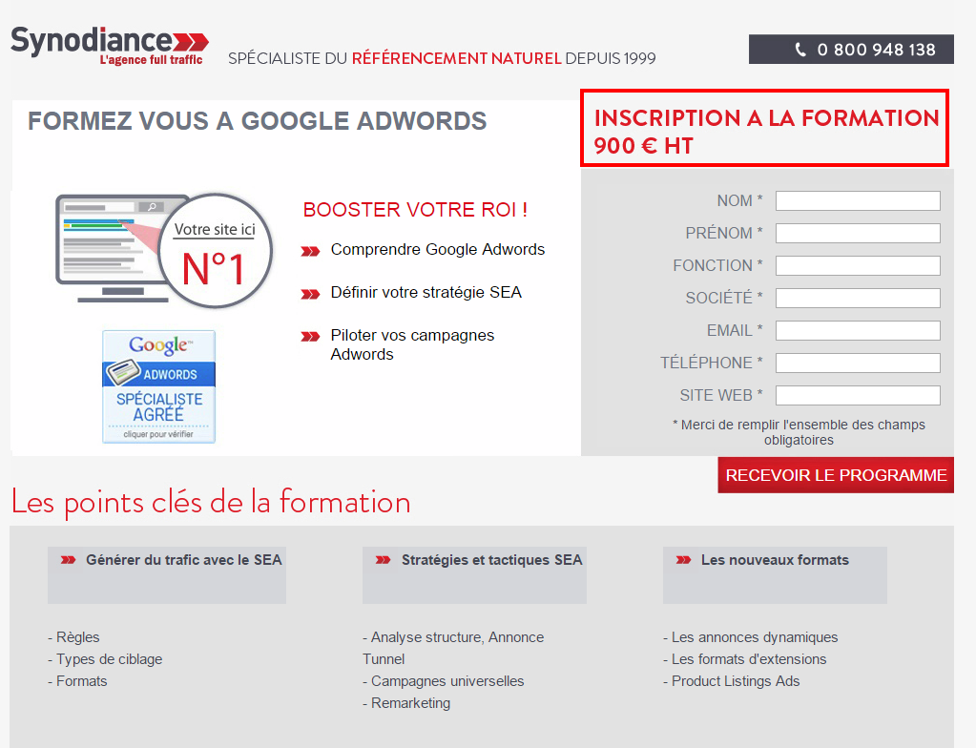Image resolution: width=976 pixels, height=748 pixels.
Task: Click the red arrow bullet beside Comprendre Google Adwords
Action: pyautogui.click(x=310, y=252)
